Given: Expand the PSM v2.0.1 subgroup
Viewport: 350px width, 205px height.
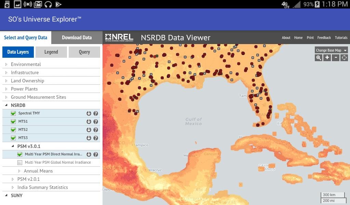Looking at the screenshot, I should click(13, 179).
